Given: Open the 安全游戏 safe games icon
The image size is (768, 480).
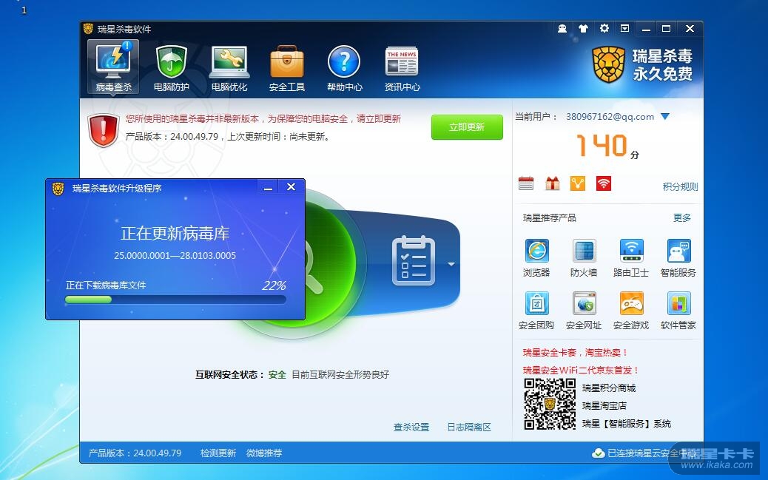Looking at the screenshot, I should tap(631, 311).
